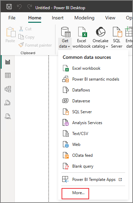133x203 pixels.
Task: Click external link icon beside Template Apps
Action: (x=120, y=180)
